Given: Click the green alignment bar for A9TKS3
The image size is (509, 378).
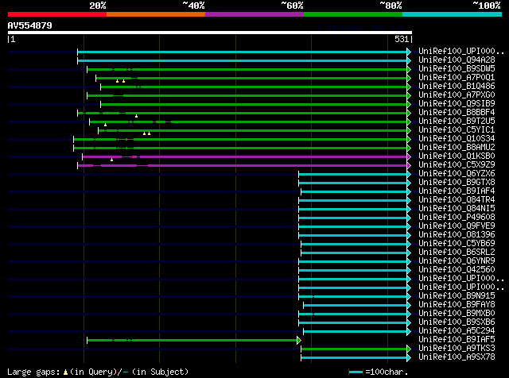Looking at the screenshot, I should point(354,349).
